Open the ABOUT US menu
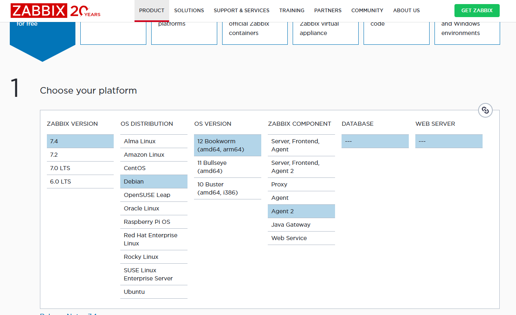This screenshot has width=516, height=315. (x=406, y=11)
